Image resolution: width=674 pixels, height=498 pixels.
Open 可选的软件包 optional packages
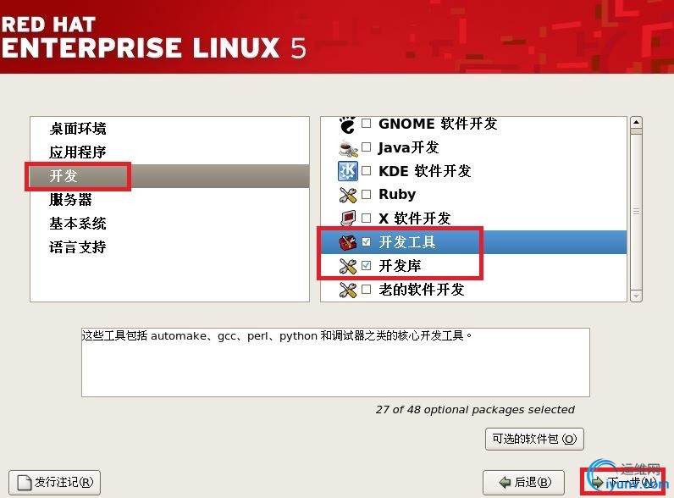pos(534,439)
